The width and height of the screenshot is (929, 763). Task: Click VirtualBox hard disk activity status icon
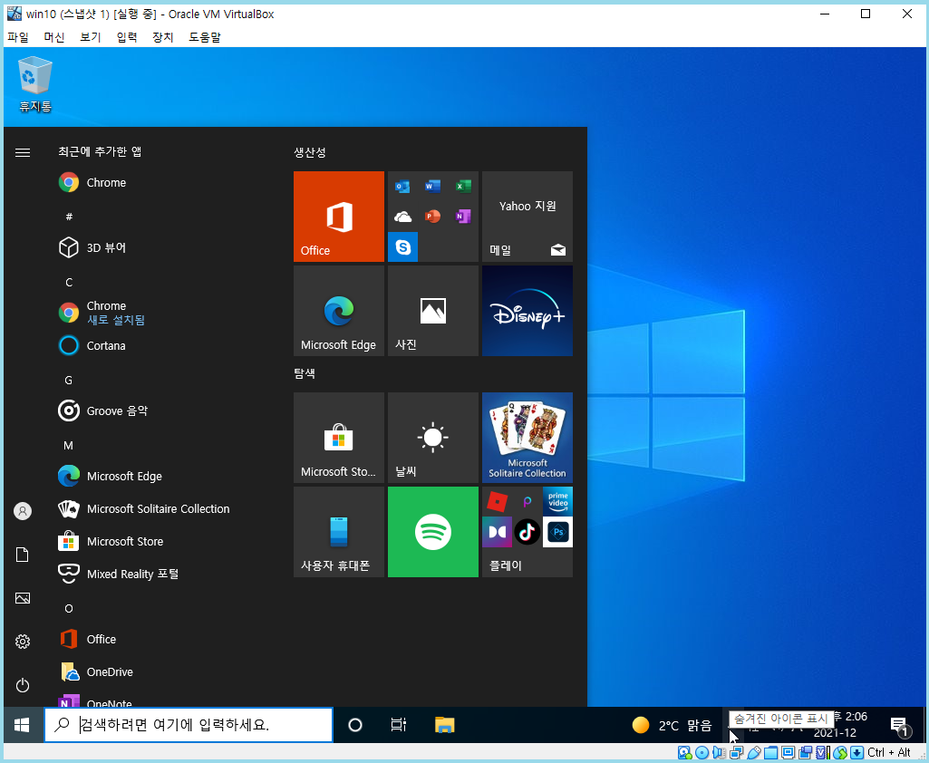click(684, 752)
